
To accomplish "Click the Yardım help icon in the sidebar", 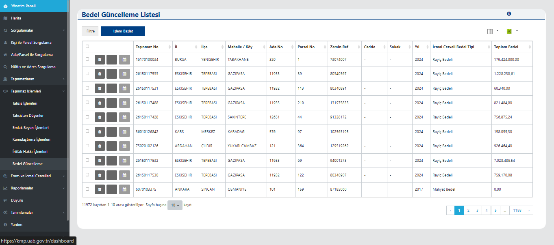I will tap(5, 225).
